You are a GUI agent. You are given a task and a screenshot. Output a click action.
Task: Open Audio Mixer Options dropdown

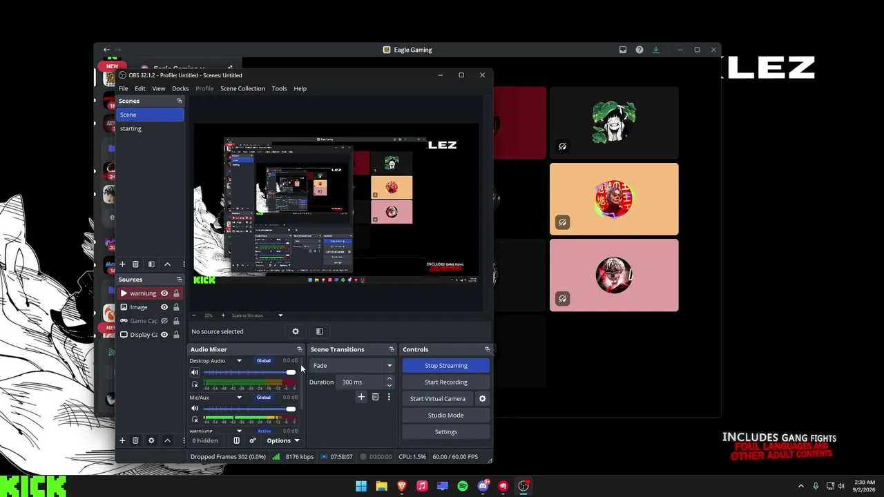[283, 440]
